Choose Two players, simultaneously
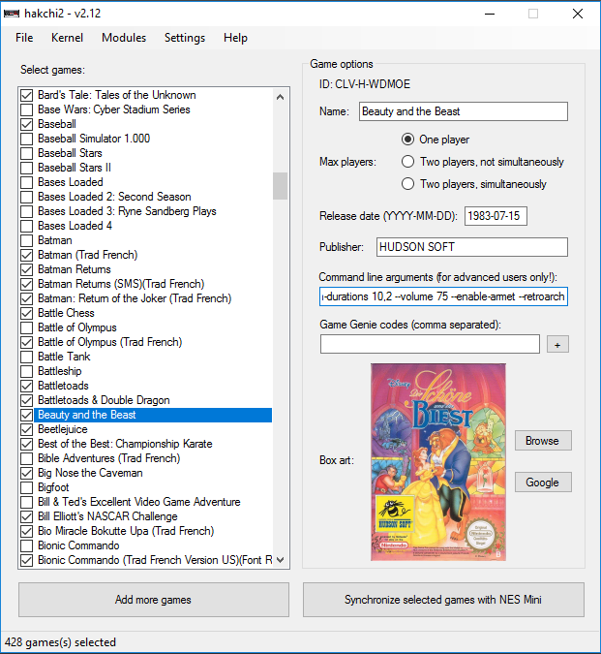The width and height of the screenshot is (601, 654). 407,184
